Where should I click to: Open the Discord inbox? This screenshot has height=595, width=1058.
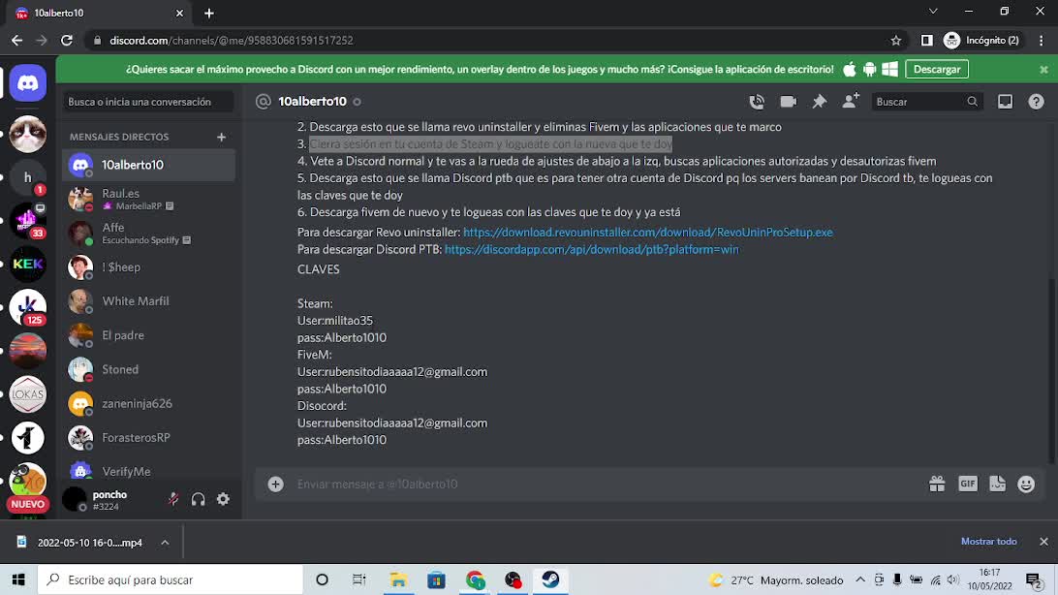tap(1005, 102)
